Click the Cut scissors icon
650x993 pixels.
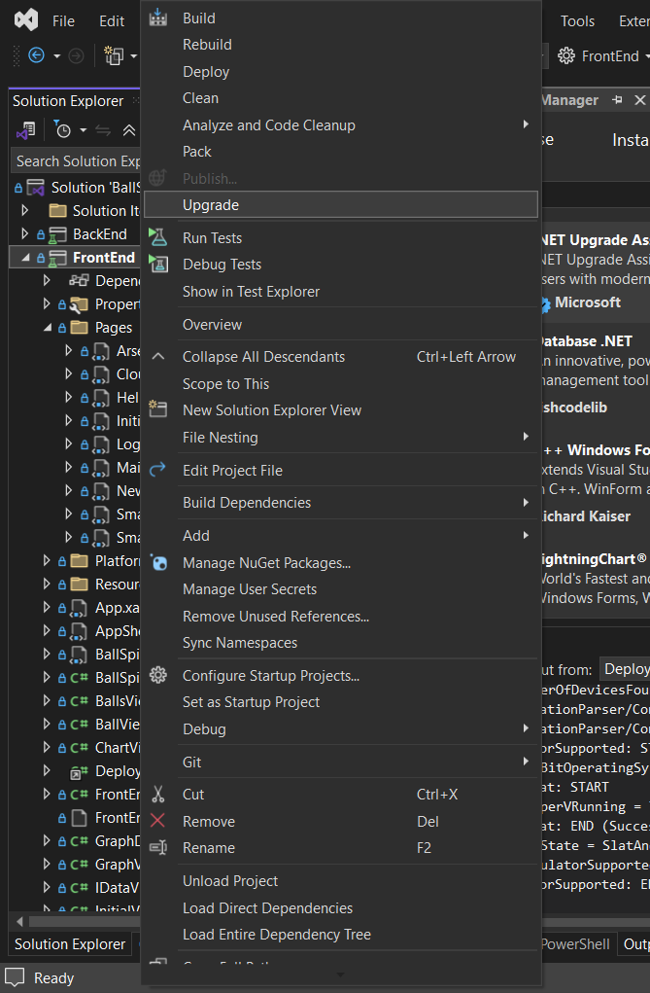coord(158,795)
